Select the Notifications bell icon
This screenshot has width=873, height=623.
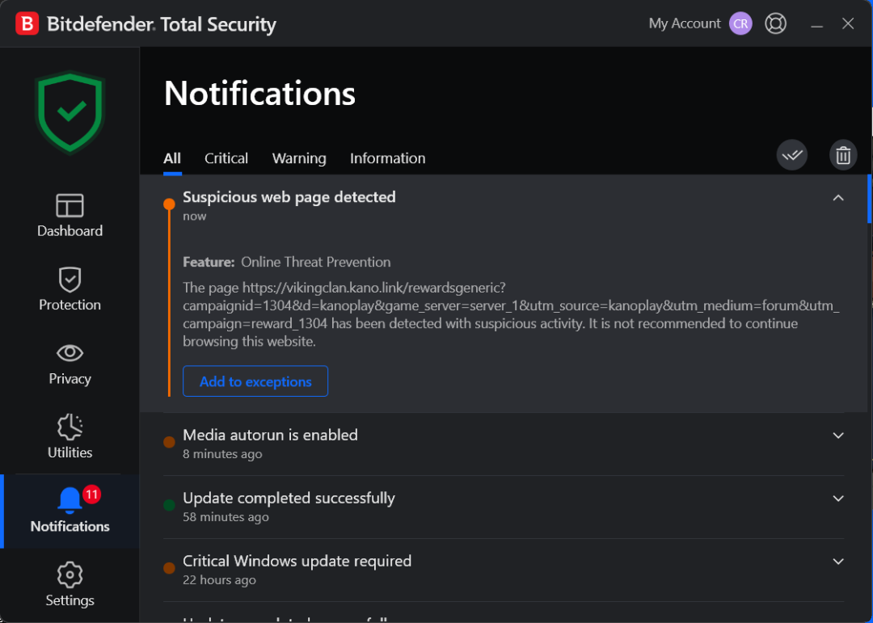click(x=70, y=499)
